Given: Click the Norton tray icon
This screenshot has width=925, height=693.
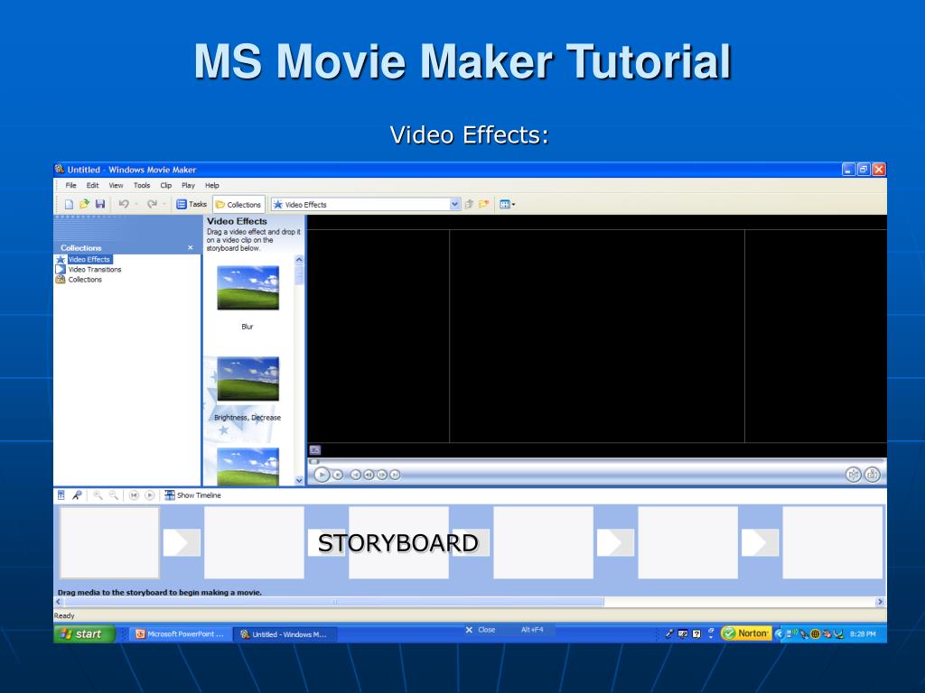Looking at the screenshot, I should pos(746,633).
